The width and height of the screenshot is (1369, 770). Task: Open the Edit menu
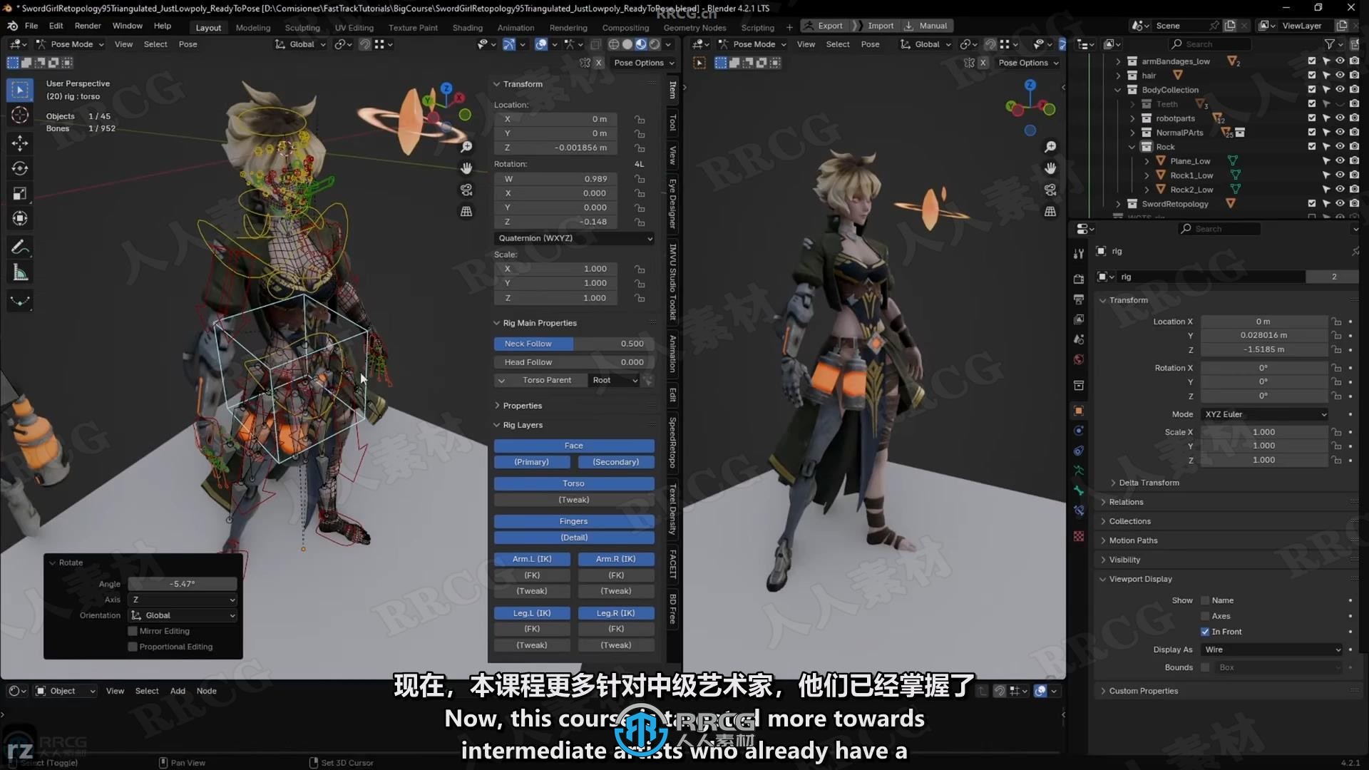pos(56,26)
